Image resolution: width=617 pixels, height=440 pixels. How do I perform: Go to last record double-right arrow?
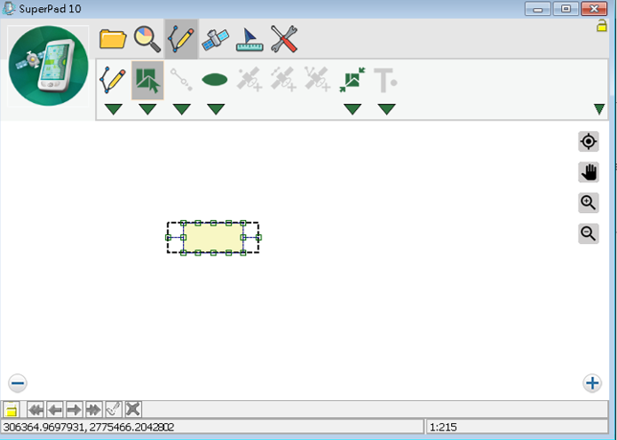[93, 409]
